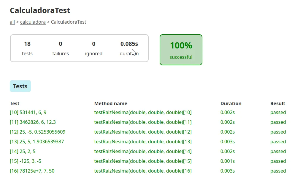The width and height of the screenshot is (292, 177).
Task: Click the 0.001s duration of test [15]
Action: coord(228,161)
